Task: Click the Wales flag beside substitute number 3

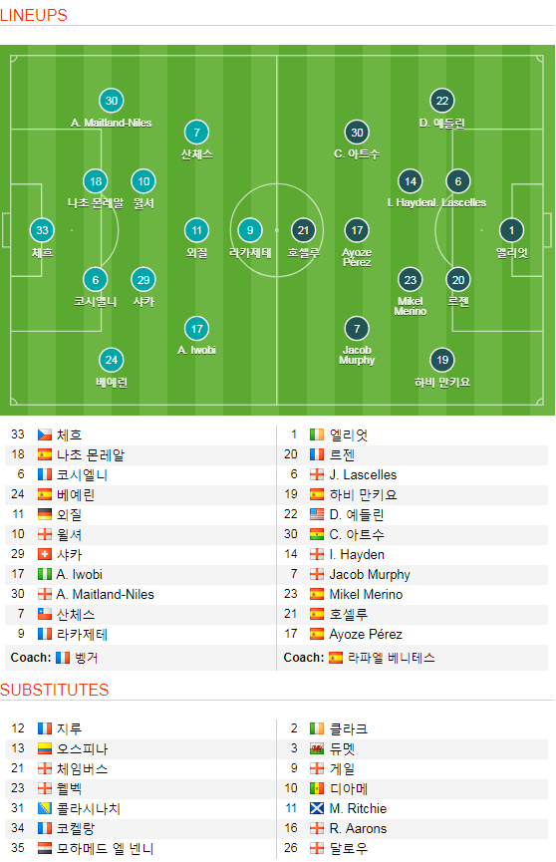Action: (x=317, y=748)
